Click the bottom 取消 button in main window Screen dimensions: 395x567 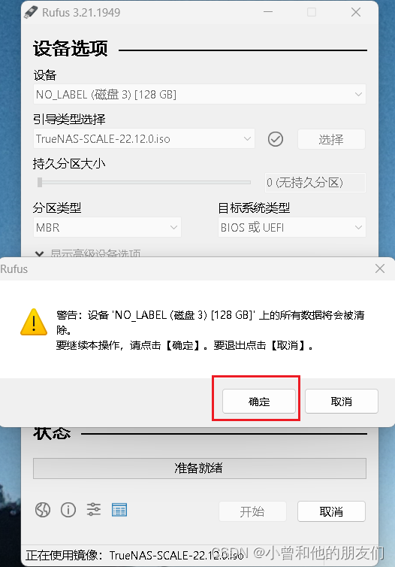[x=331, y=511]
